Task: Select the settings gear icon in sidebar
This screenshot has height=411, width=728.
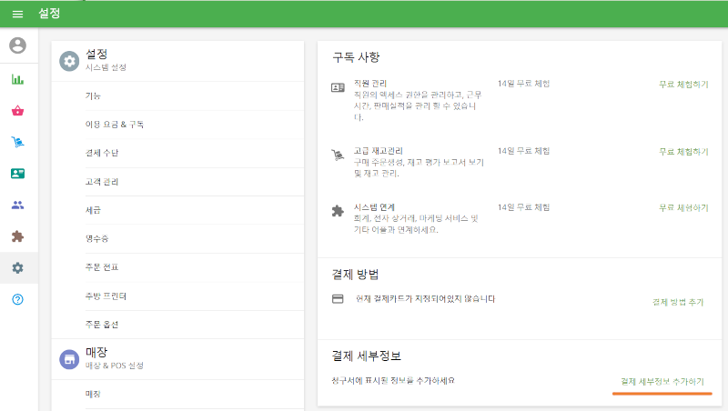Action: pyautogui.click(x=18, y=268)
